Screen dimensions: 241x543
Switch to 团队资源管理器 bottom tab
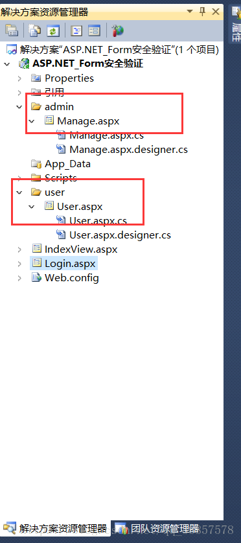(157, 529)
